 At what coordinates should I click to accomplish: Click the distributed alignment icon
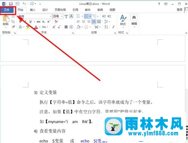click(99, 22)
